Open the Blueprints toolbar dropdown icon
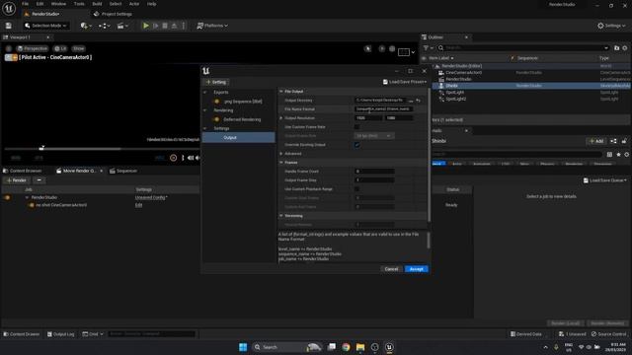The image size is (632, 355). click(x=104, y=26)
